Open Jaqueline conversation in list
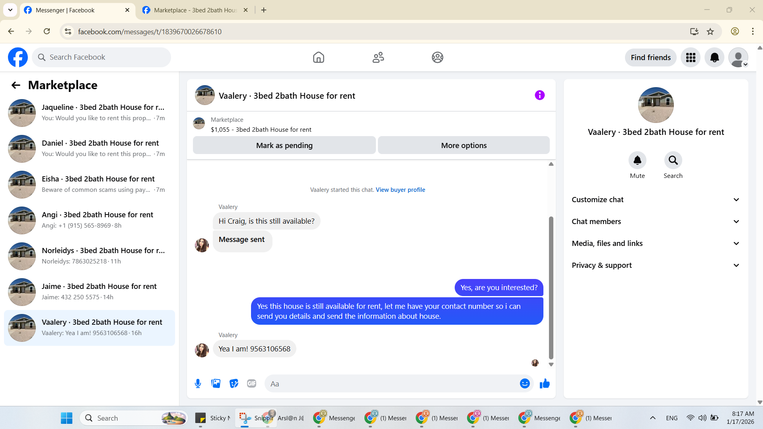 (90, 113)
